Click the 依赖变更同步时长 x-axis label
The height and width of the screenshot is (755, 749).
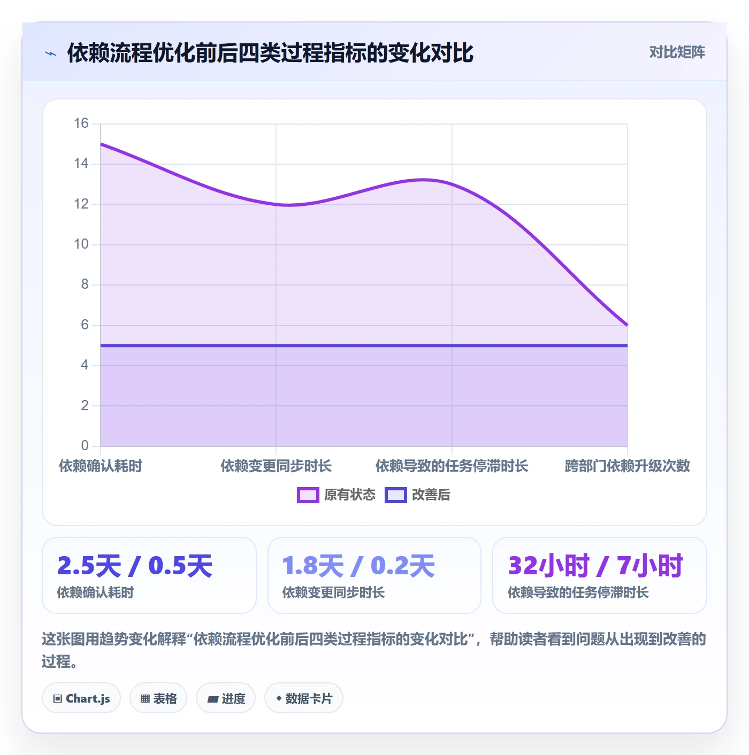[276, 466]
